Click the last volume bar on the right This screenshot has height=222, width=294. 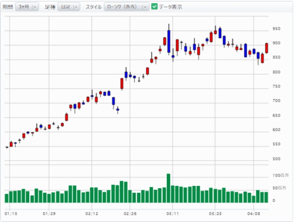(x=266, y=197)
